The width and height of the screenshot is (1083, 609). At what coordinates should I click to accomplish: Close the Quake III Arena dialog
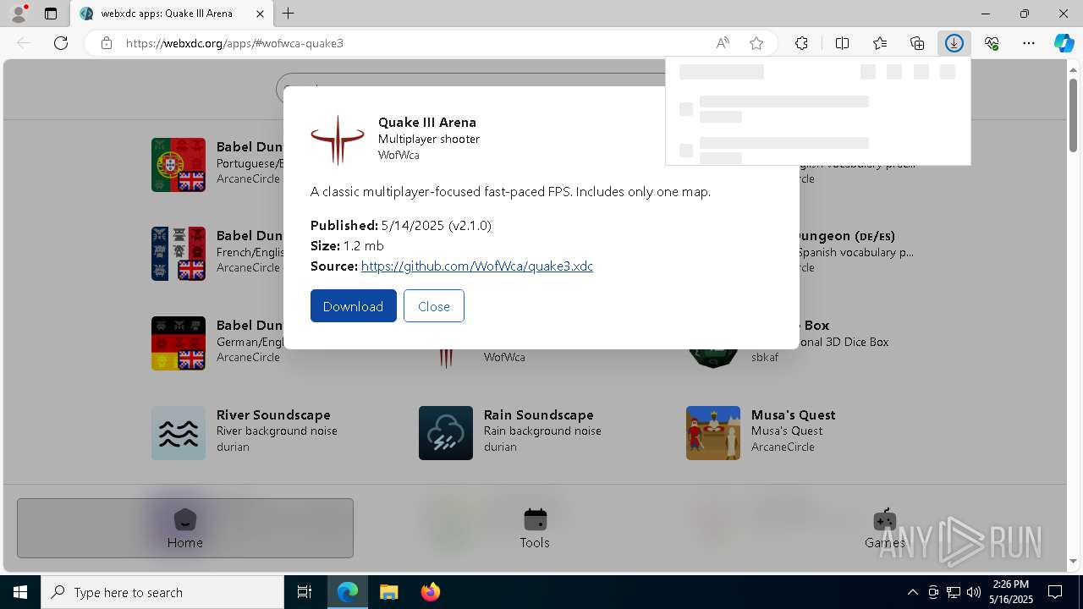(x=433, y=306)
